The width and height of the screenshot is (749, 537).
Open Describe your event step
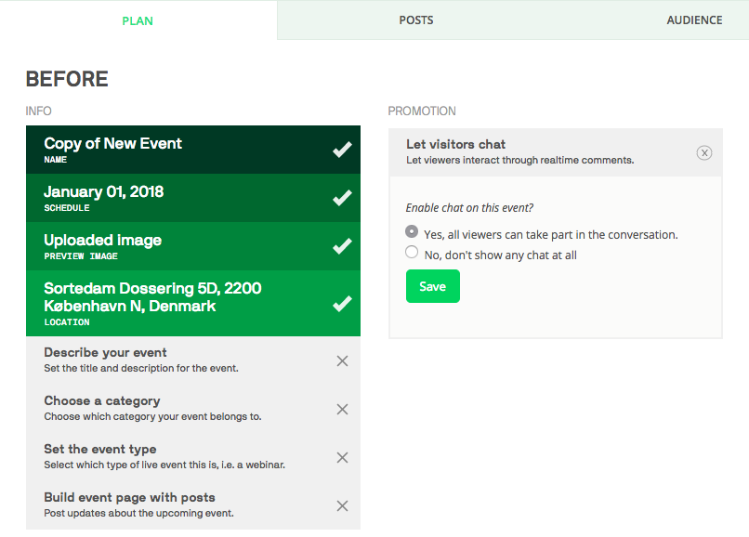click(193, 360)
